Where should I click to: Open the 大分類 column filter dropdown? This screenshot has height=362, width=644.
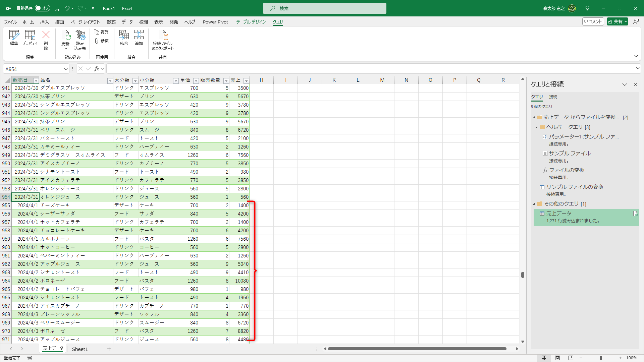coord(135,81)
